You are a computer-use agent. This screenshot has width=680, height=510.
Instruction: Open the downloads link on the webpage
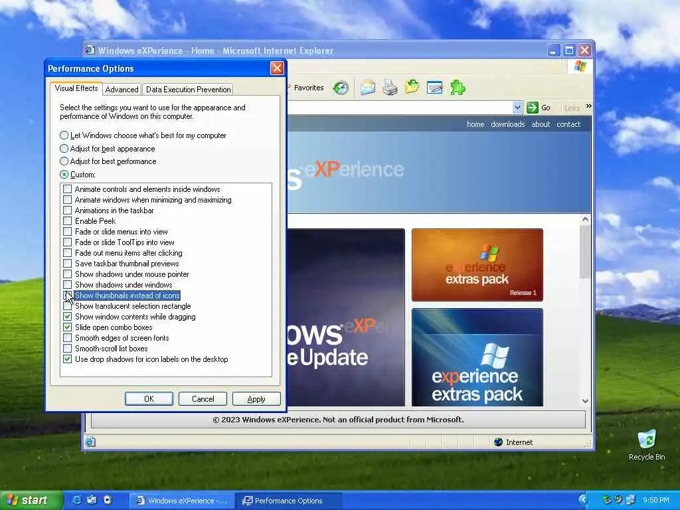508,124
